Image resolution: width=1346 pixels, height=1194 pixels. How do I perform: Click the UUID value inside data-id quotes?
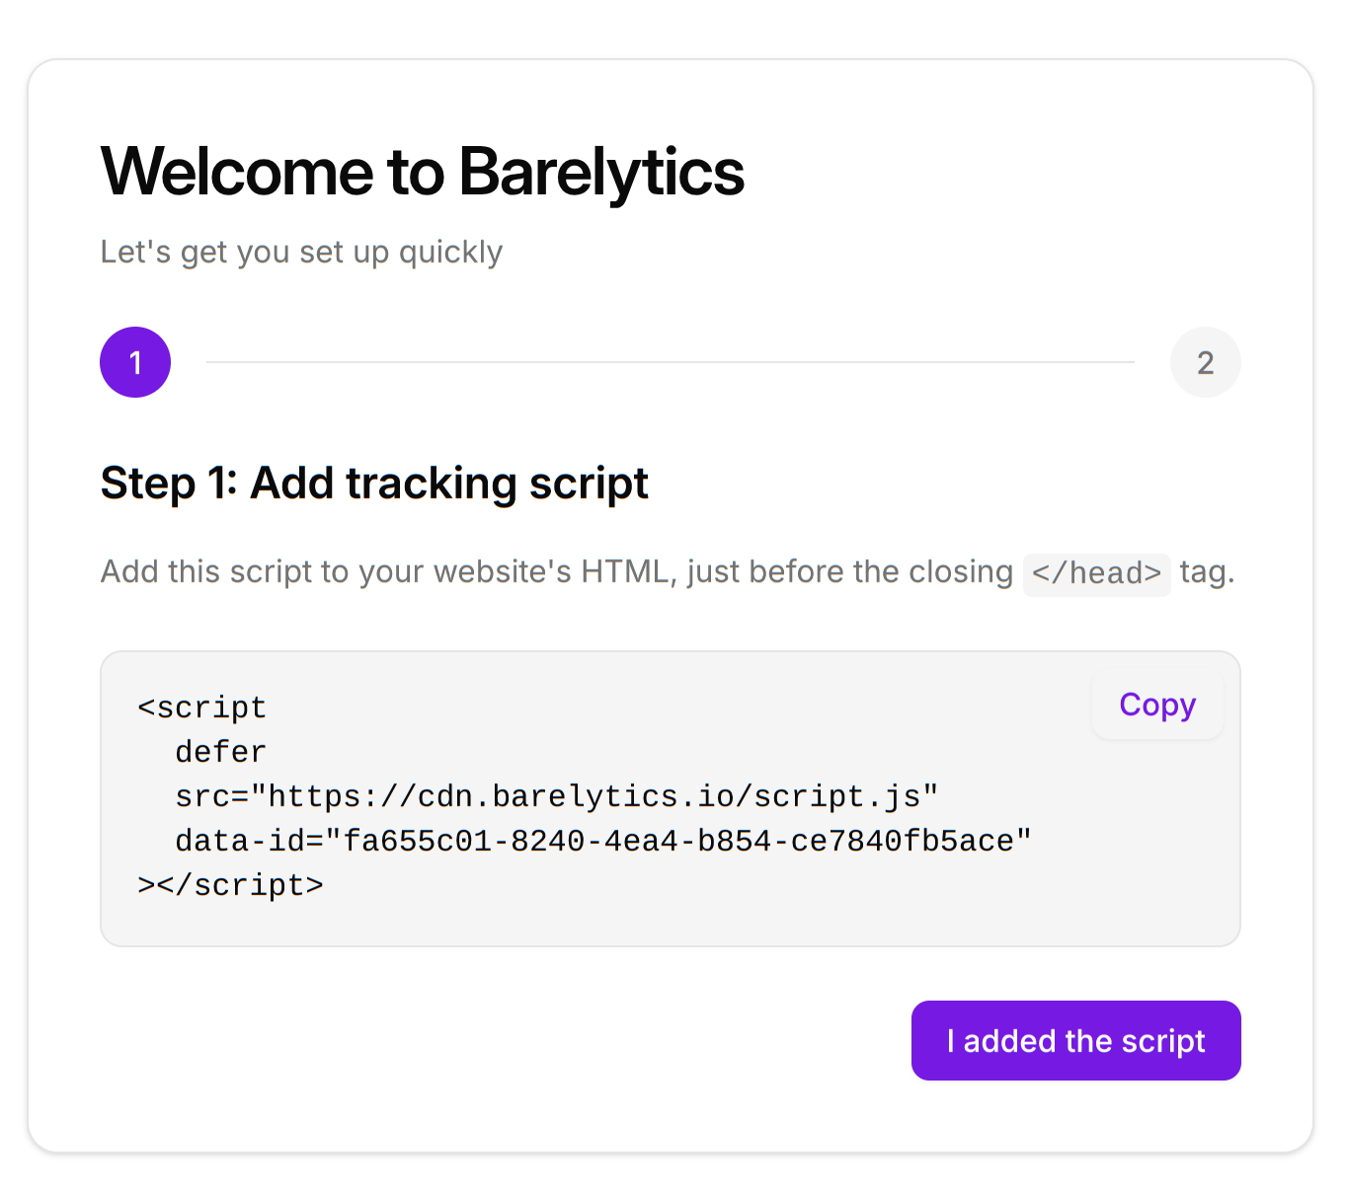tap(677, 841)
